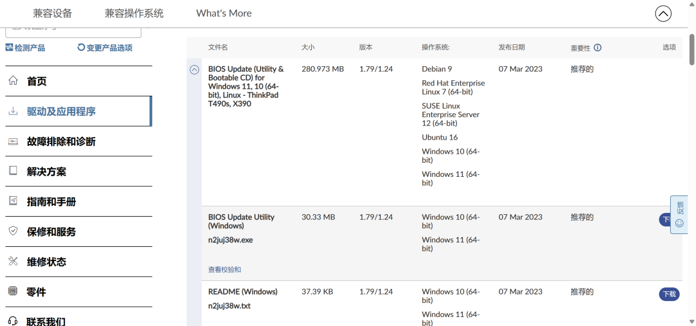
Task: Click the 变更产品选项 link
Action: tap(109, 48)
